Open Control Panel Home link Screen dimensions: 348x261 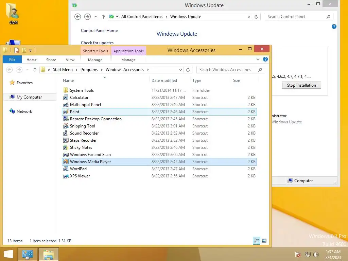pyautogui.click(x=99, y=30)
